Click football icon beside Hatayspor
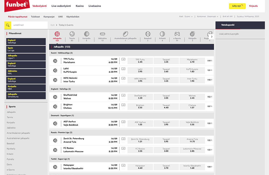The image size is (269, 175). 55,167
